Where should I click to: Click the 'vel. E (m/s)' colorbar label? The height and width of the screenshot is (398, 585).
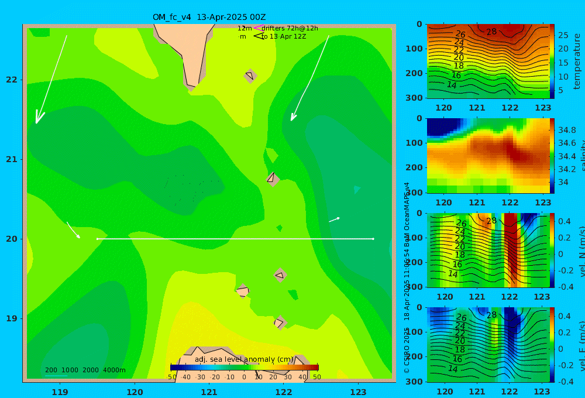point(582,345)
